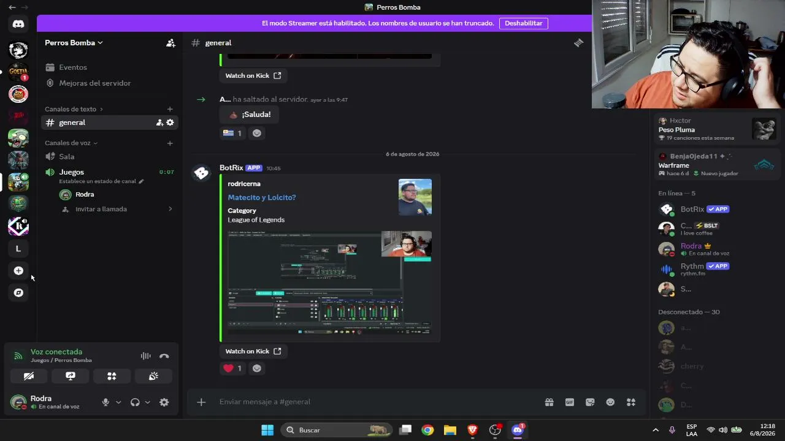Open the soundboard in voice panel
The image size is (785, 441).
(153, 376)
